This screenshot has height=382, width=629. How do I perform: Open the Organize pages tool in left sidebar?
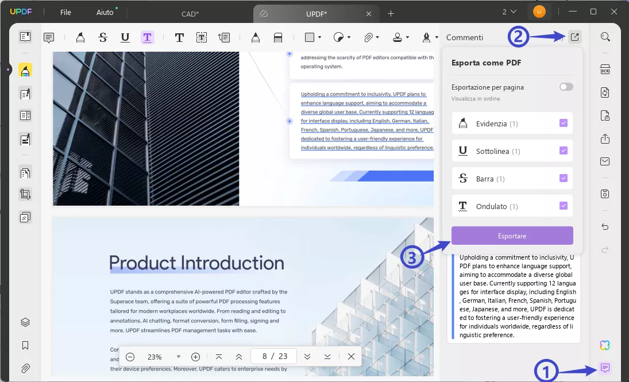click(x=25, y=173)
